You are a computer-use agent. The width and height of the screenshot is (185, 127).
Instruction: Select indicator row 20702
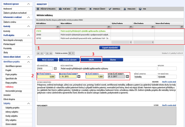pos(109,38)
